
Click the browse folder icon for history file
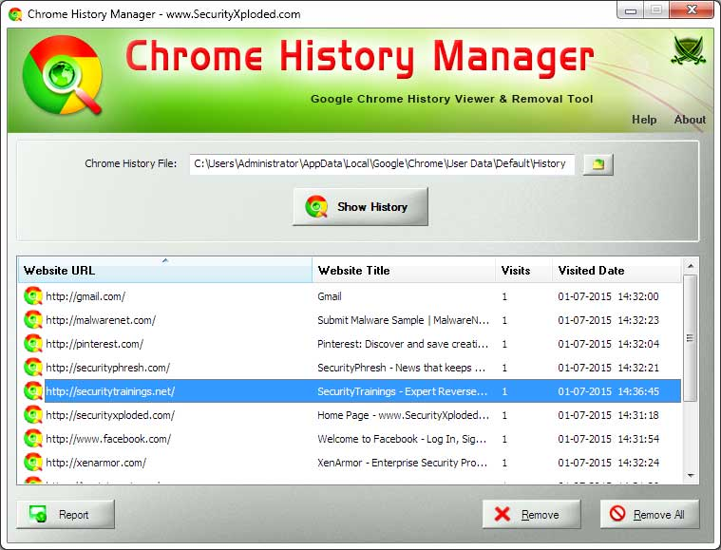click(598, 164)
